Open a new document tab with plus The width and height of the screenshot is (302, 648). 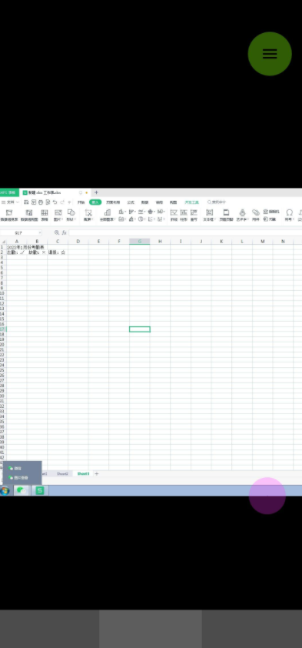(97, 192)
